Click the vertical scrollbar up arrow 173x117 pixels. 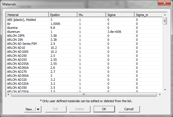(165, 15)
